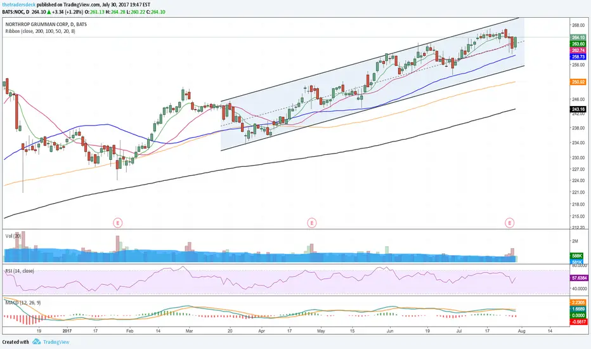Click the Feb label on date axis
591x349 pixels.
click(x=129, y=331)
